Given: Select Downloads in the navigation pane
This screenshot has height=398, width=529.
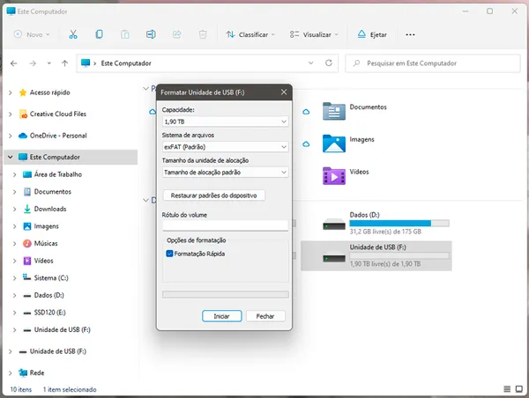Looking at the screenshot, I should coord(49,209).
